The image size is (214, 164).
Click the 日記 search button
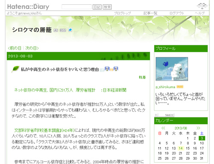(x=97, y=7)
